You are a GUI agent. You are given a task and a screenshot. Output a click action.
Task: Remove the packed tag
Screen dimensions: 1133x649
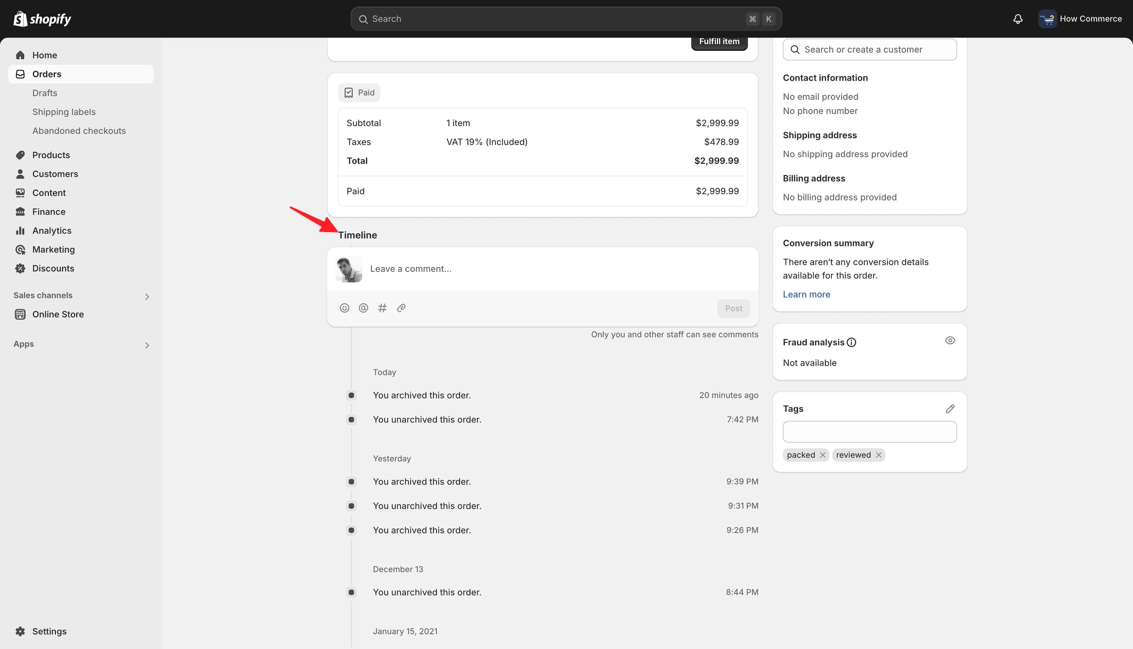823,455
